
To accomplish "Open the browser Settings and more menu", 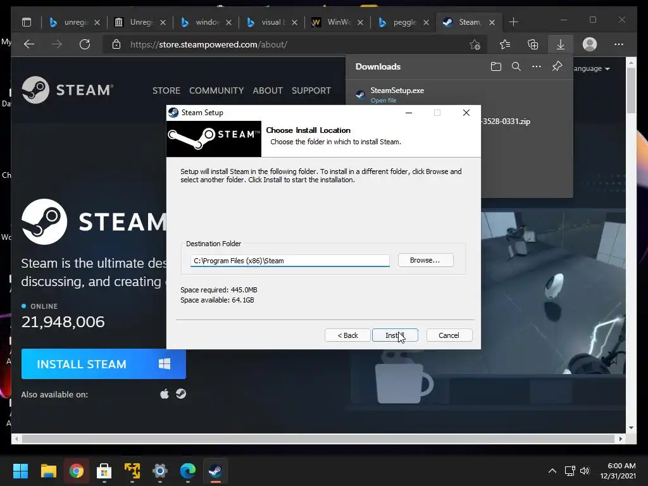I will click(x=619, y=44).
